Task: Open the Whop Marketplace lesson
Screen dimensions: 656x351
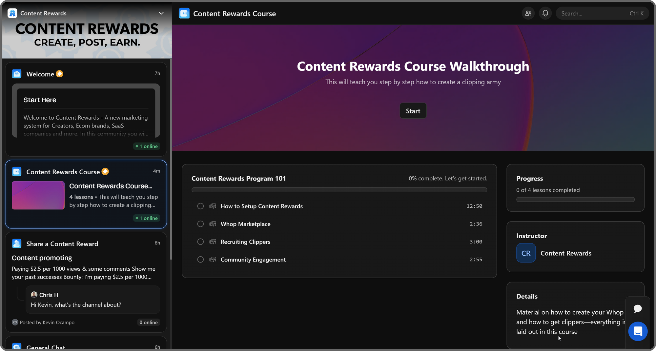Action: pos(339,224)
